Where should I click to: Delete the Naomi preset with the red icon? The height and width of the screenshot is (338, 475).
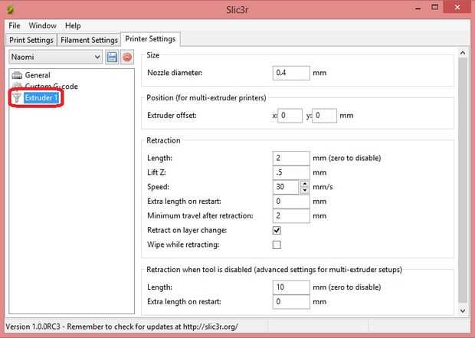(127, 57)
